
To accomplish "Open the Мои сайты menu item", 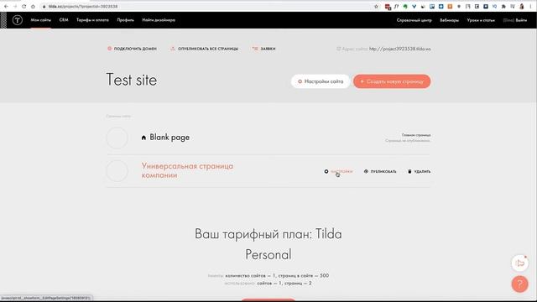I will pyautogui.click(x=41, y=20).
